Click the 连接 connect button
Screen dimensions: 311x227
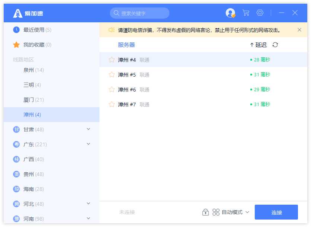[x=276, y=212]
